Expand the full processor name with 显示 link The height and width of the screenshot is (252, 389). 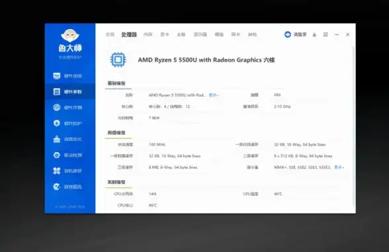click(x=214, y=95)
